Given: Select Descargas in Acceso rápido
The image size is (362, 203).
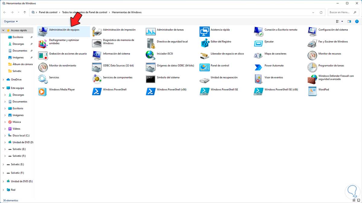Looking at the screenshot, I should (x=17, y=44).
